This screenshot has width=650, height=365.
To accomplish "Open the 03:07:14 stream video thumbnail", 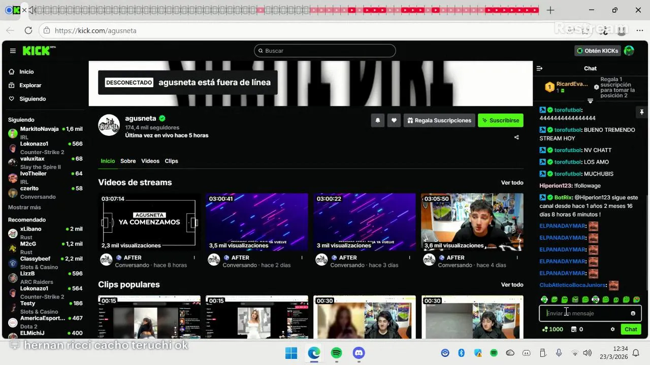I will pos(149,222).
